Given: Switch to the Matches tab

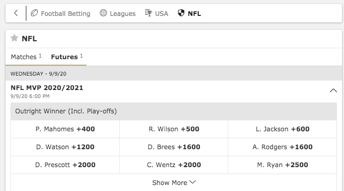Looking at the screenshot, I should click(x=26, y=57).
